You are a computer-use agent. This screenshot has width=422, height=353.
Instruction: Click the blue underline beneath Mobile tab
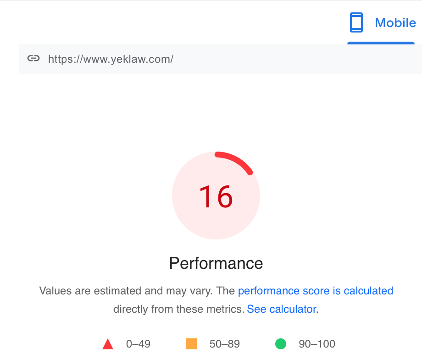(x=381, y=43)
